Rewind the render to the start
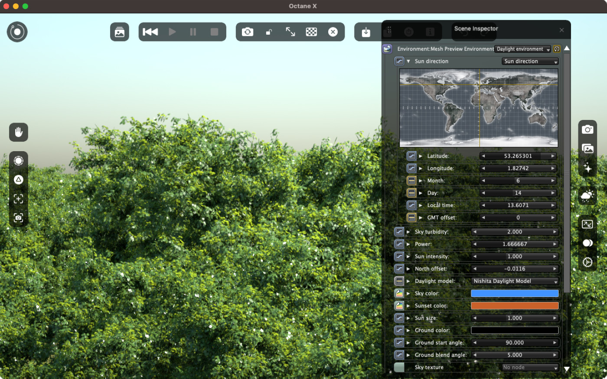Image resolution: width=607 pixels, height=379 pixels. coord(150,32)
